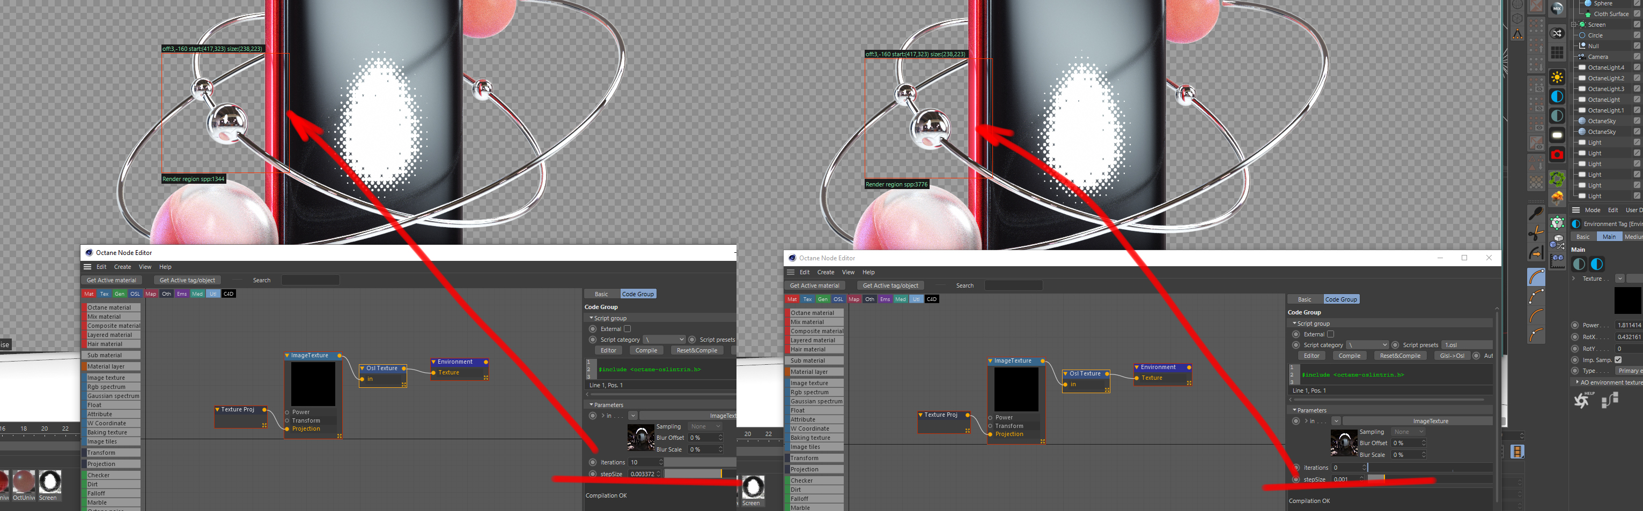This screenshot has width=1643, height=511.
Task: Open View menu in left Node Editor
Action: tap(145, 267)
